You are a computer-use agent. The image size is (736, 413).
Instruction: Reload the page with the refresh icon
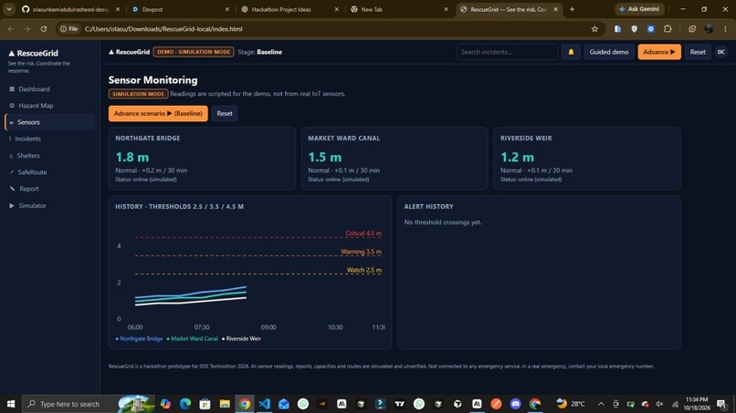coord(44,29)
